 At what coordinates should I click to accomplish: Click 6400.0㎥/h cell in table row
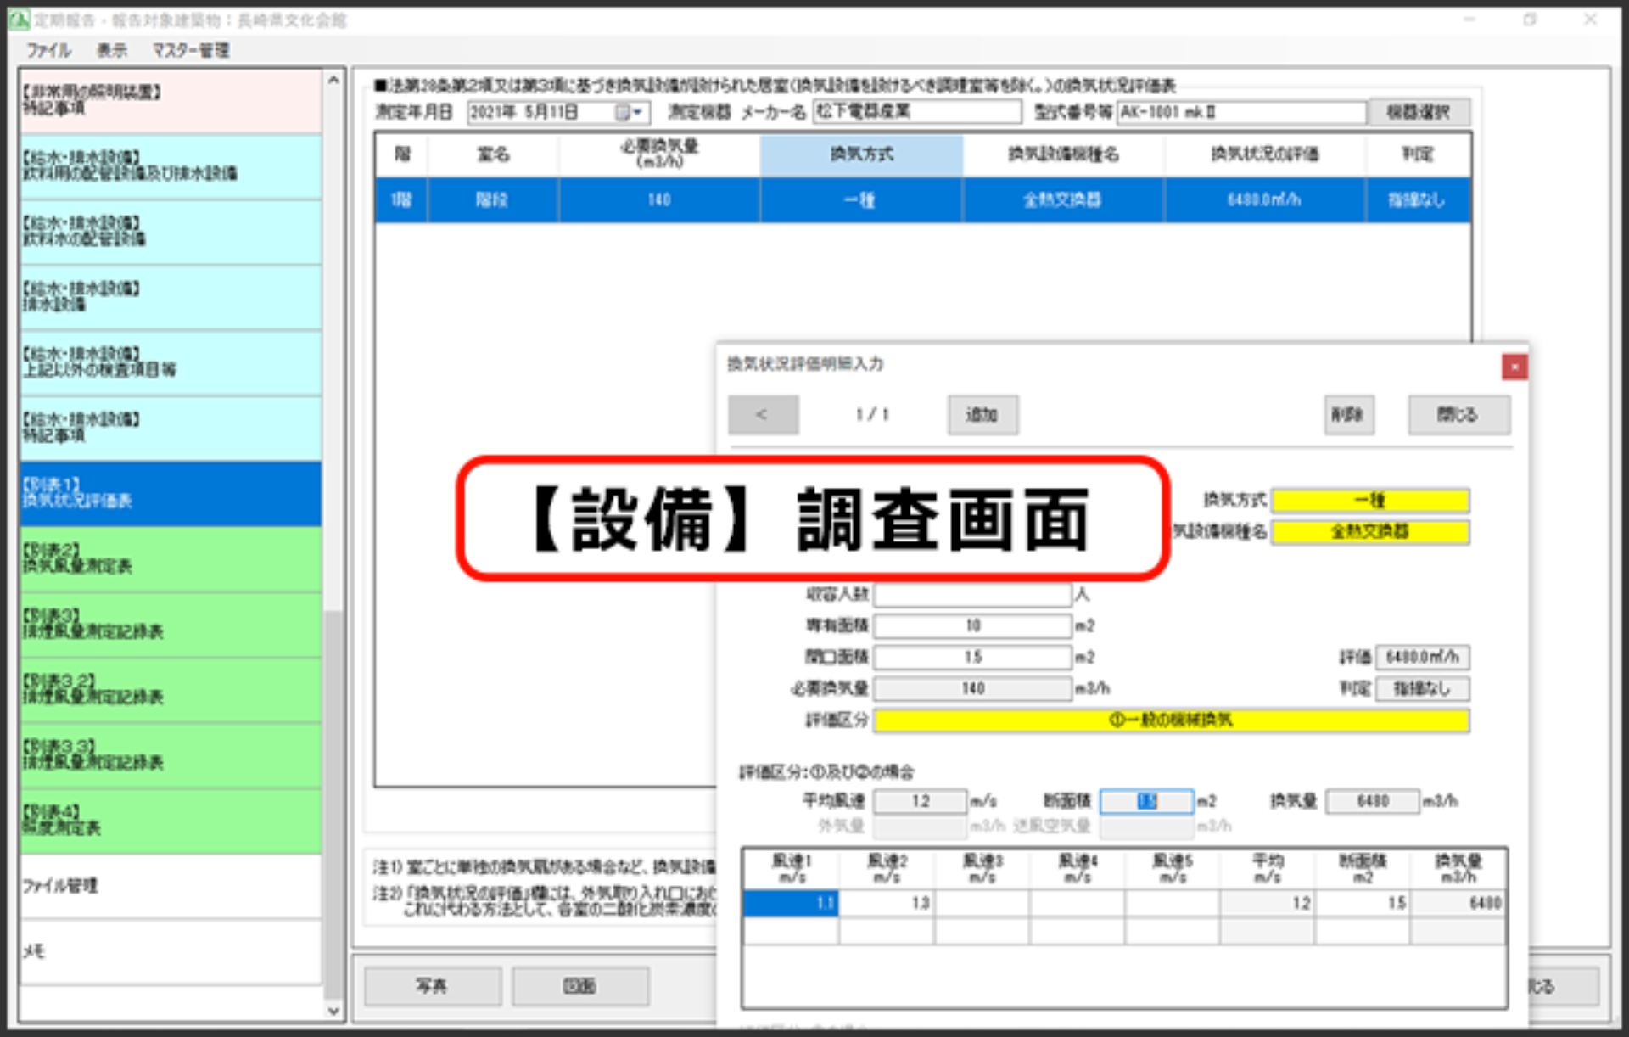coord(1264,200)
